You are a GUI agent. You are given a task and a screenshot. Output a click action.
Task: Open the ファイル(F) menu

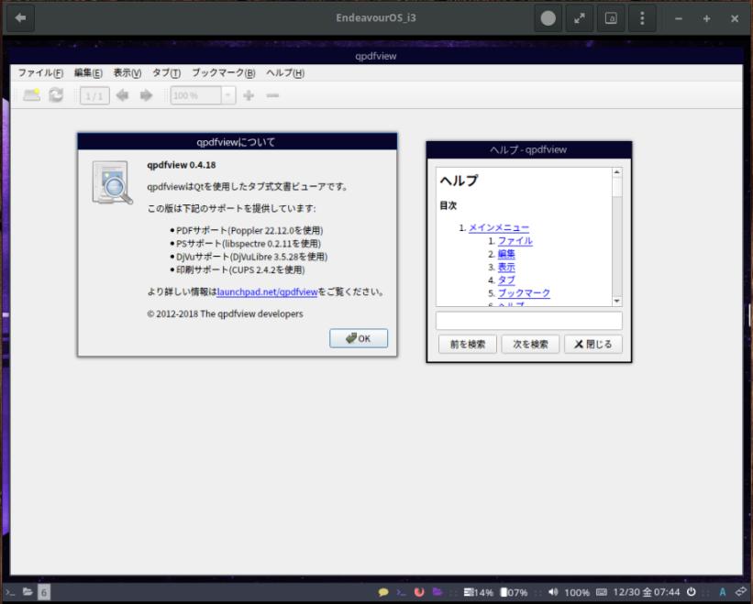[x=41, y=73]
